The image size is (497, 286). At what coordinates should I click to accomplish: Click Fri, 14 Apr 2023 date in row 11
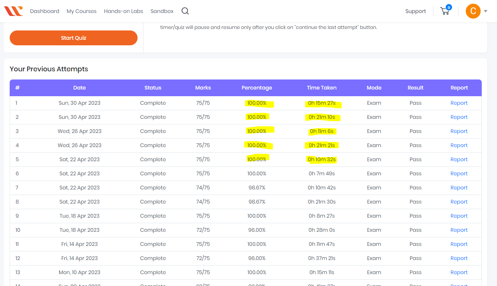pyautogui.click(x=80, y=244)
